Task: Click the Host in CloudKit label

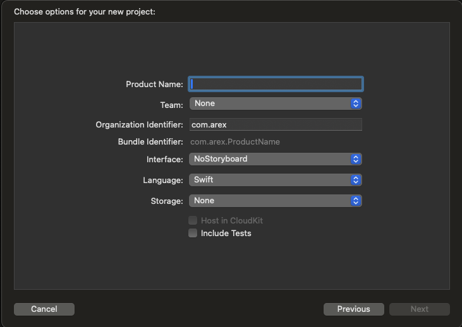Action: [x=231, y=220]
